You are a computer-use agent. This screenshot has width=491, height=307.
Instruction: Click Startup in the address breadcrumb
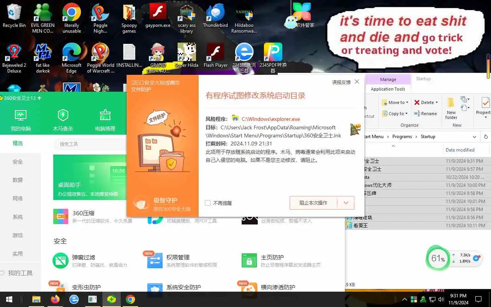428,137
